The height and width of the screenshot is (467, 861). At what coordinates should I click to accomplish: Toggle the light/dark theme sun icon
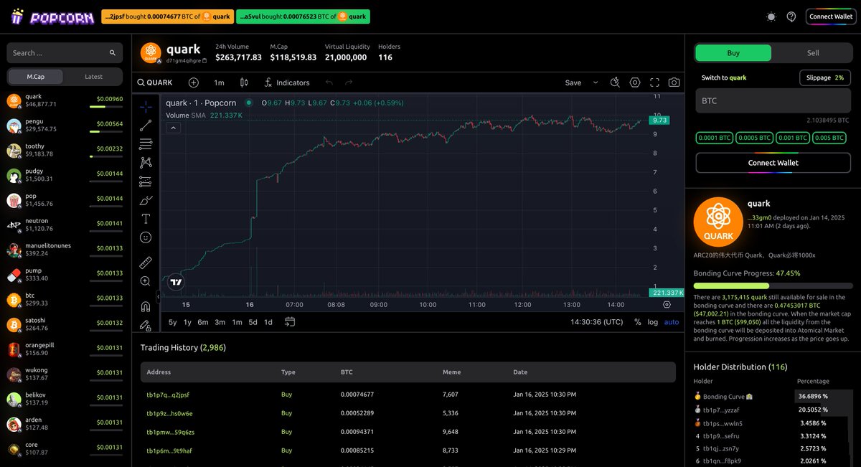pyautogui.click(x=771, y=16)
